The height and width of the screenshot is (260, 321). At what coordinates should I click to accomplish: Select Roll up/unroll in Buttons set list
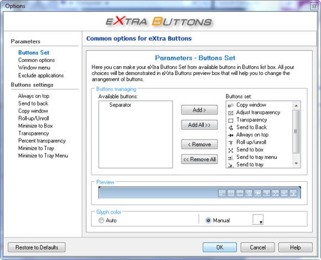[251, 142]
